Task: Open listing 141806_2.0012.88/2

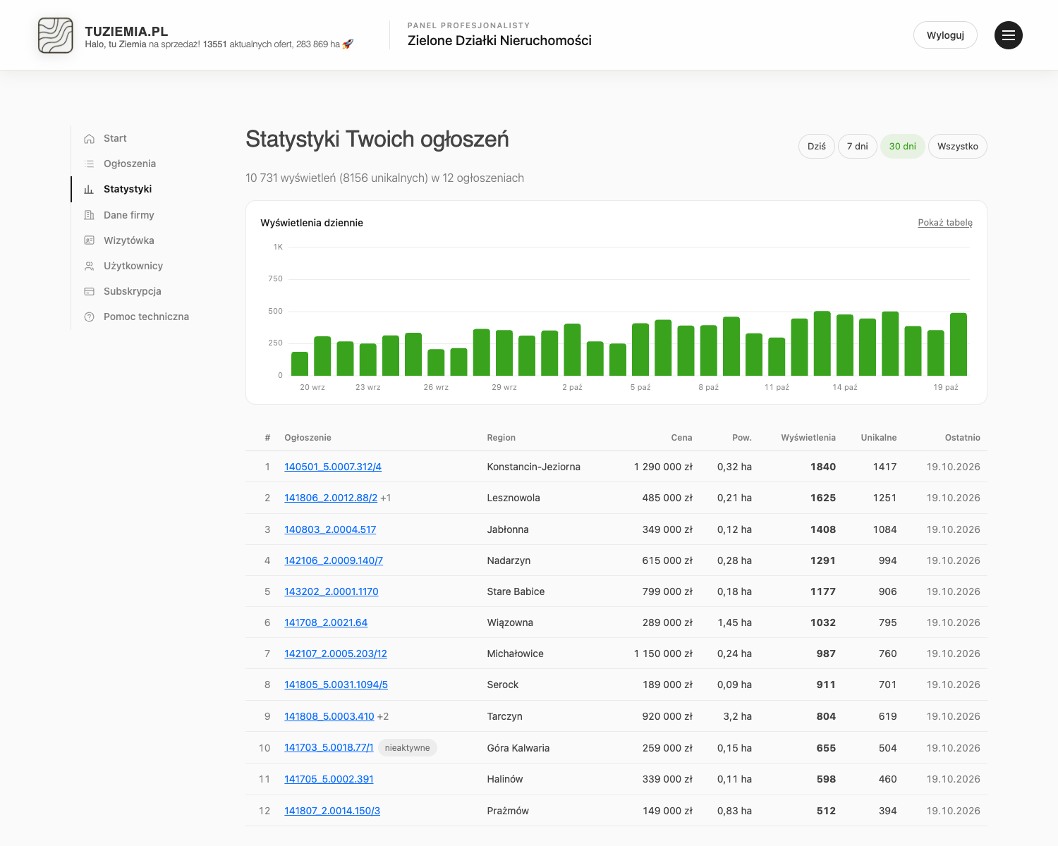Action: pos(331,498)
